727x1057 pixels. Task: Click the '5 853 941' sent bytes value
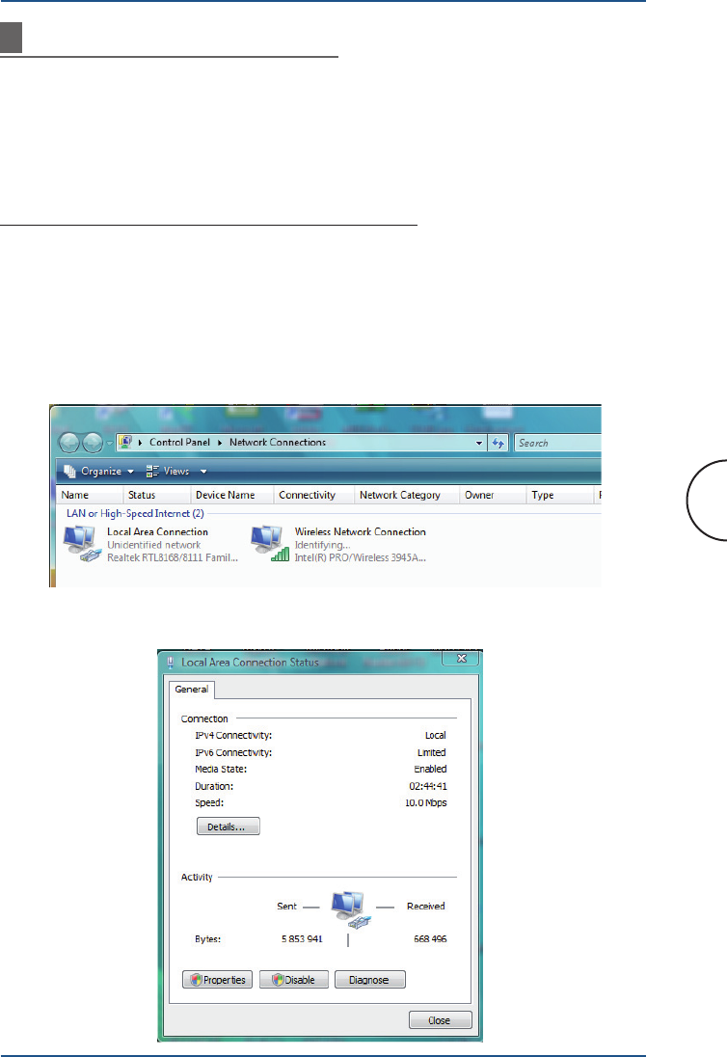pos(302,939)
